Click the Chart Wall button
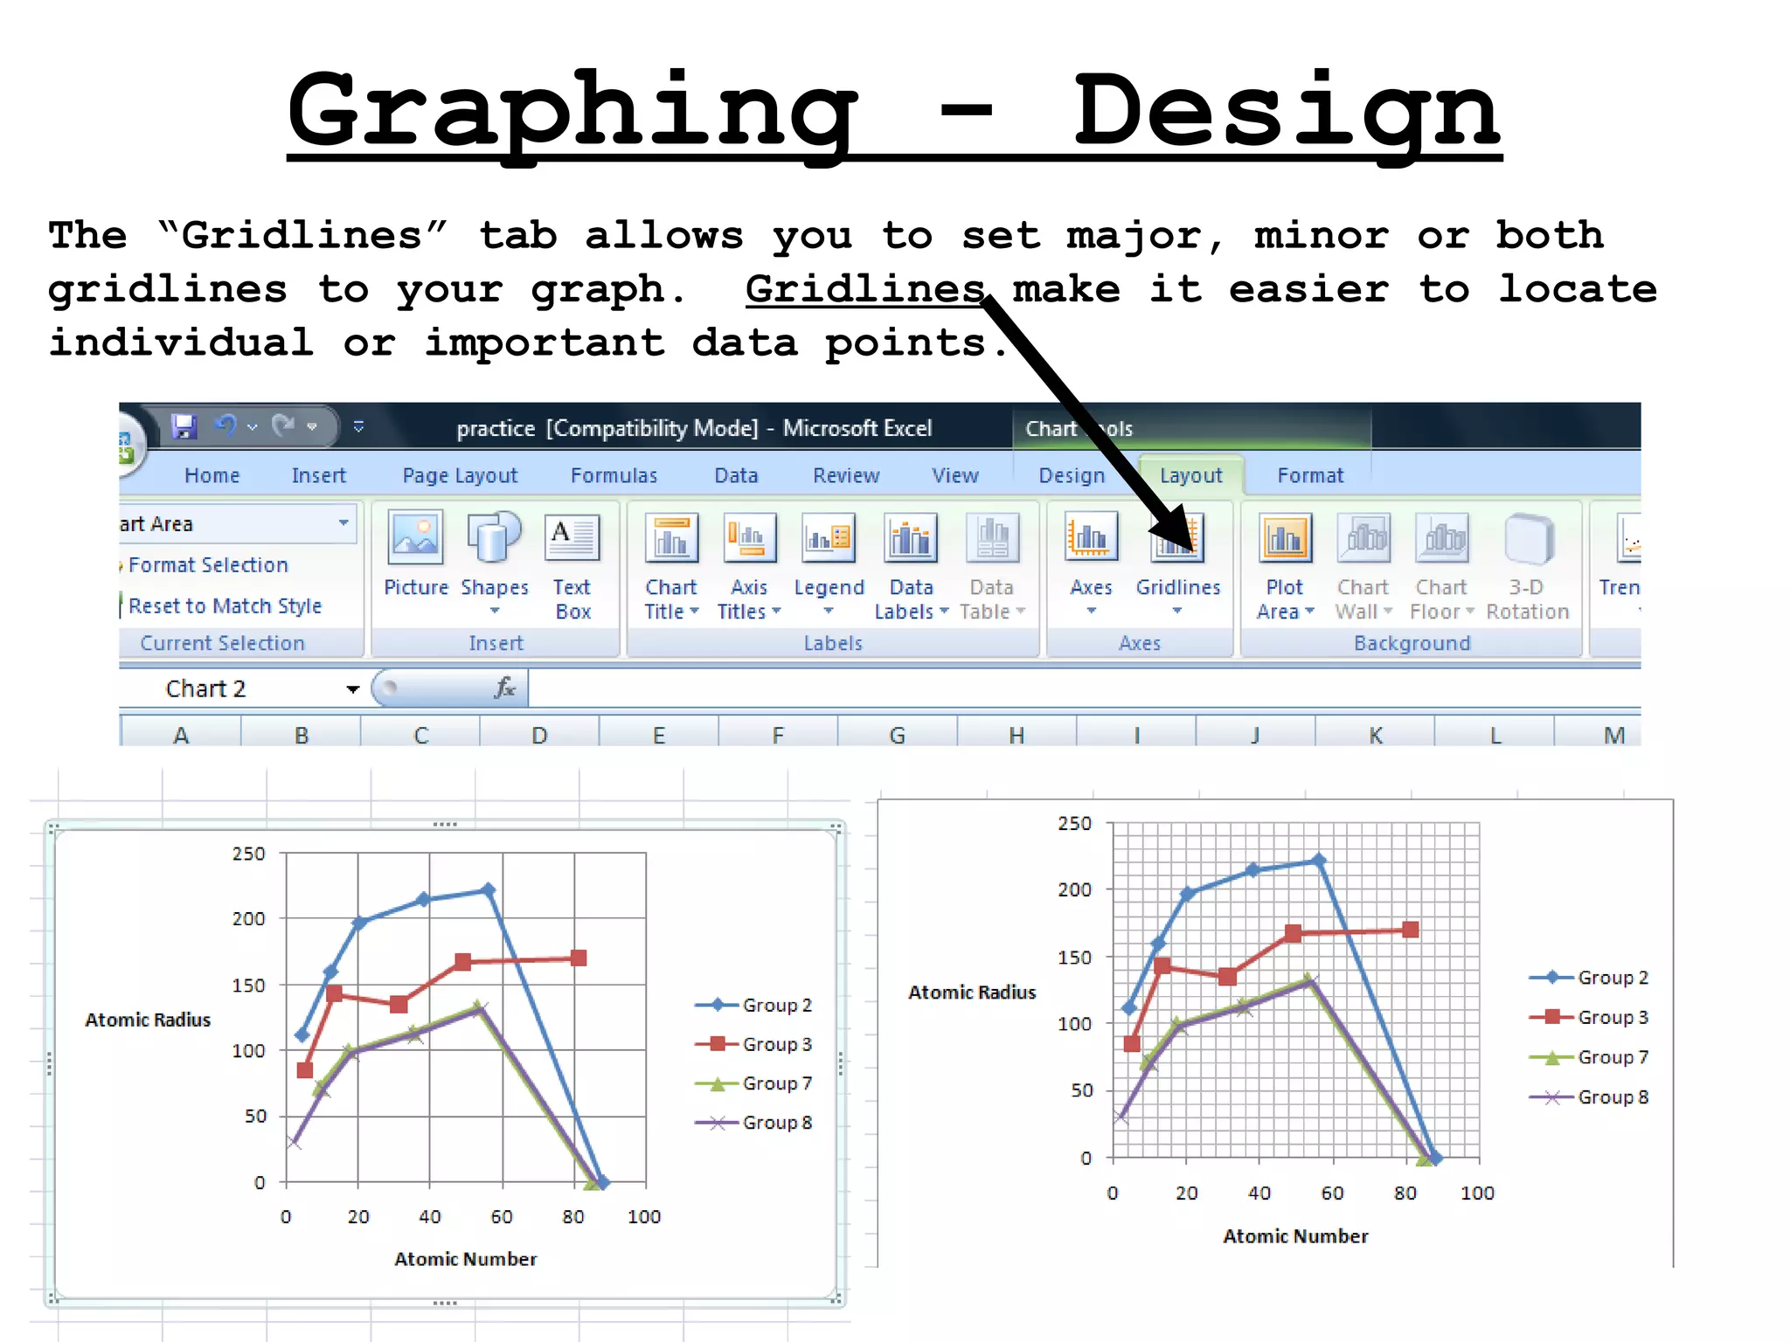1790x1342 pixels. point(1363,566)
